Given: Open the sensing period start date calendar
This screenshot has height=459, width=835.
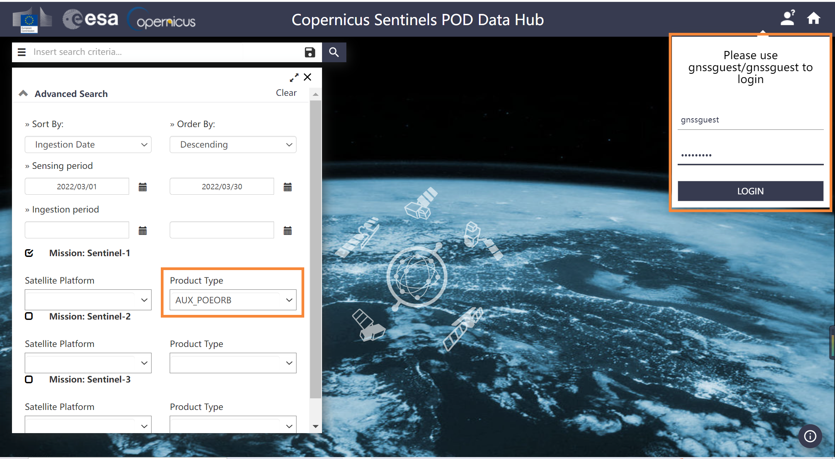Looking at the screenshot, I should [142, 187].
